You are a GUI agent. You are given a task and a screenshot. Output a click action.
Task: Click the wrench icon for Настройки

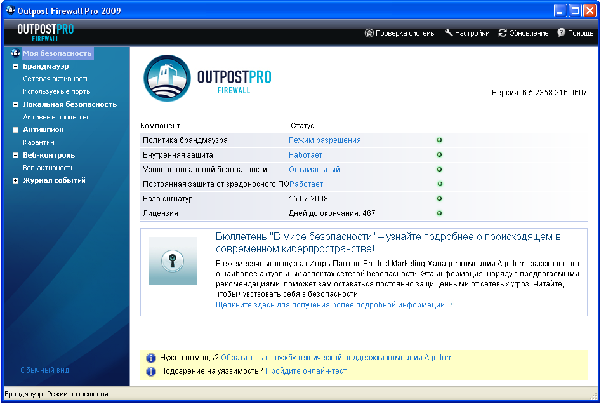pyautogui.click(x=449, y=33)
